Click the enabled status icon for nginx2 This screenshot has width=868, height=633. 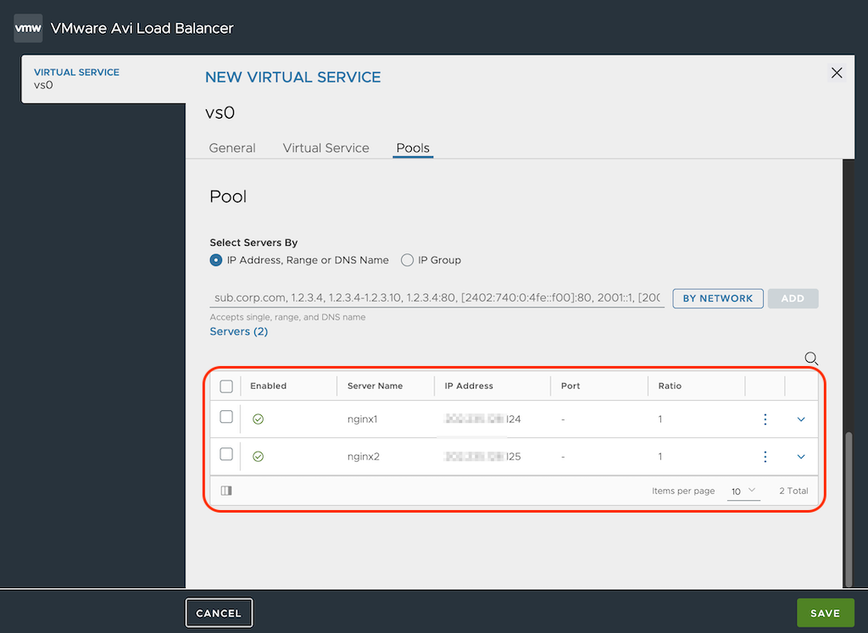pos(258,457)
